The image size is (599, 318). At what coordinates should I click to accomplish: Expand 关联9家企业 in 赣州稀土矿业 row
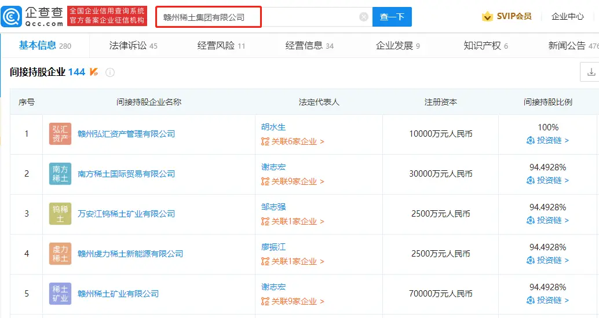(293, 301)
